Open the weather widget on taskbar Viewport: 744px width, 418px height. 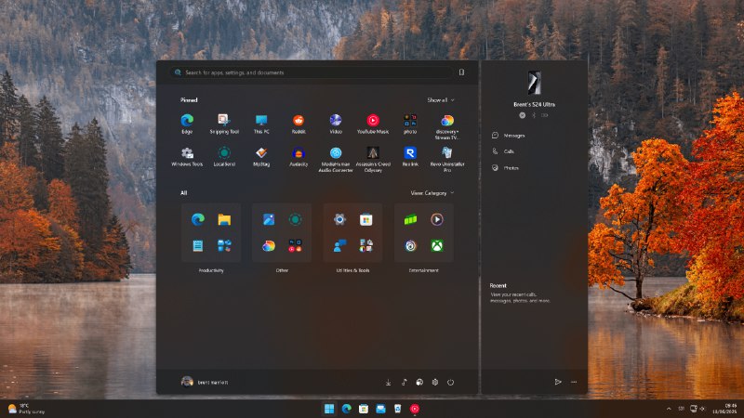click(26, 409)
